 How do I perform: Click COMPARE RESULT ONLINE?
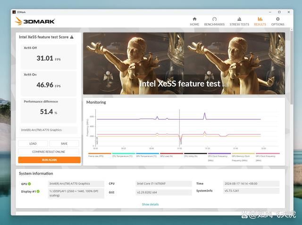(49, 151)
